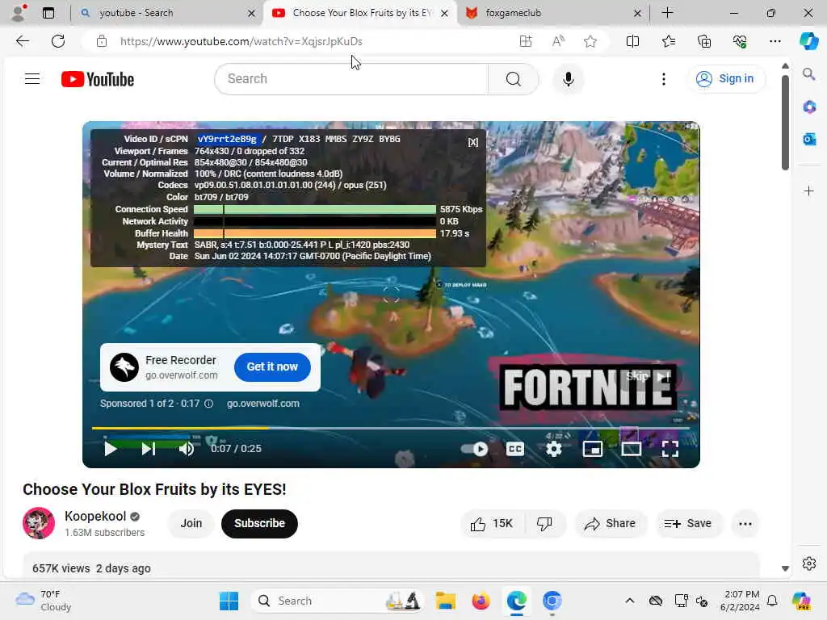The image size is (827, 620).
Task: Close the stats for nerds overlay
Action: point(473,142)
